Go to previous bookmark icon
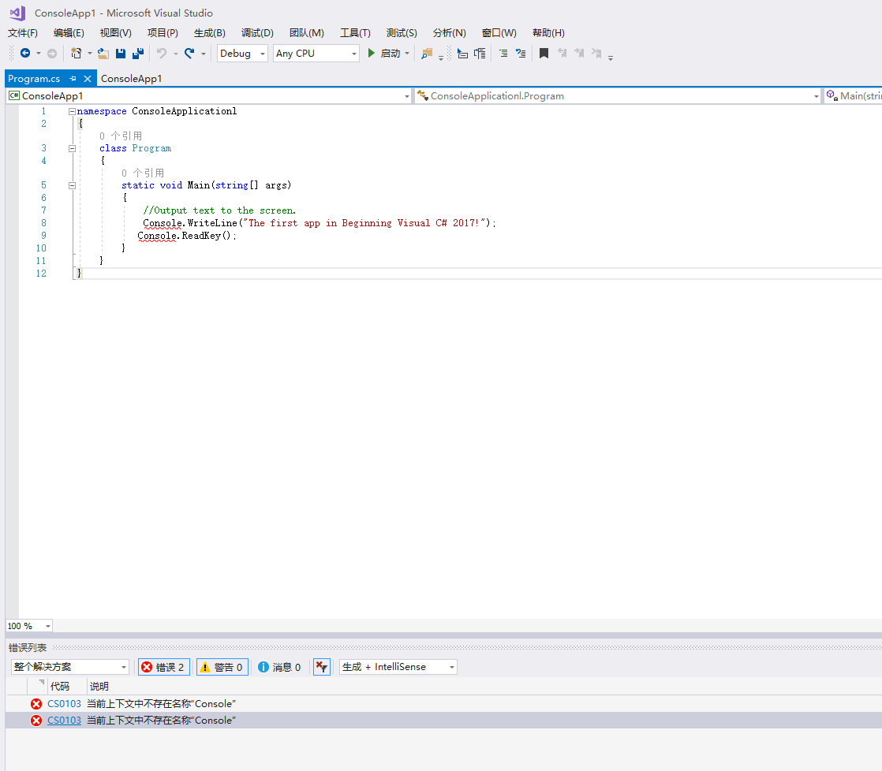The width and height of the screenshot is (882, 771). click(562, 54)
